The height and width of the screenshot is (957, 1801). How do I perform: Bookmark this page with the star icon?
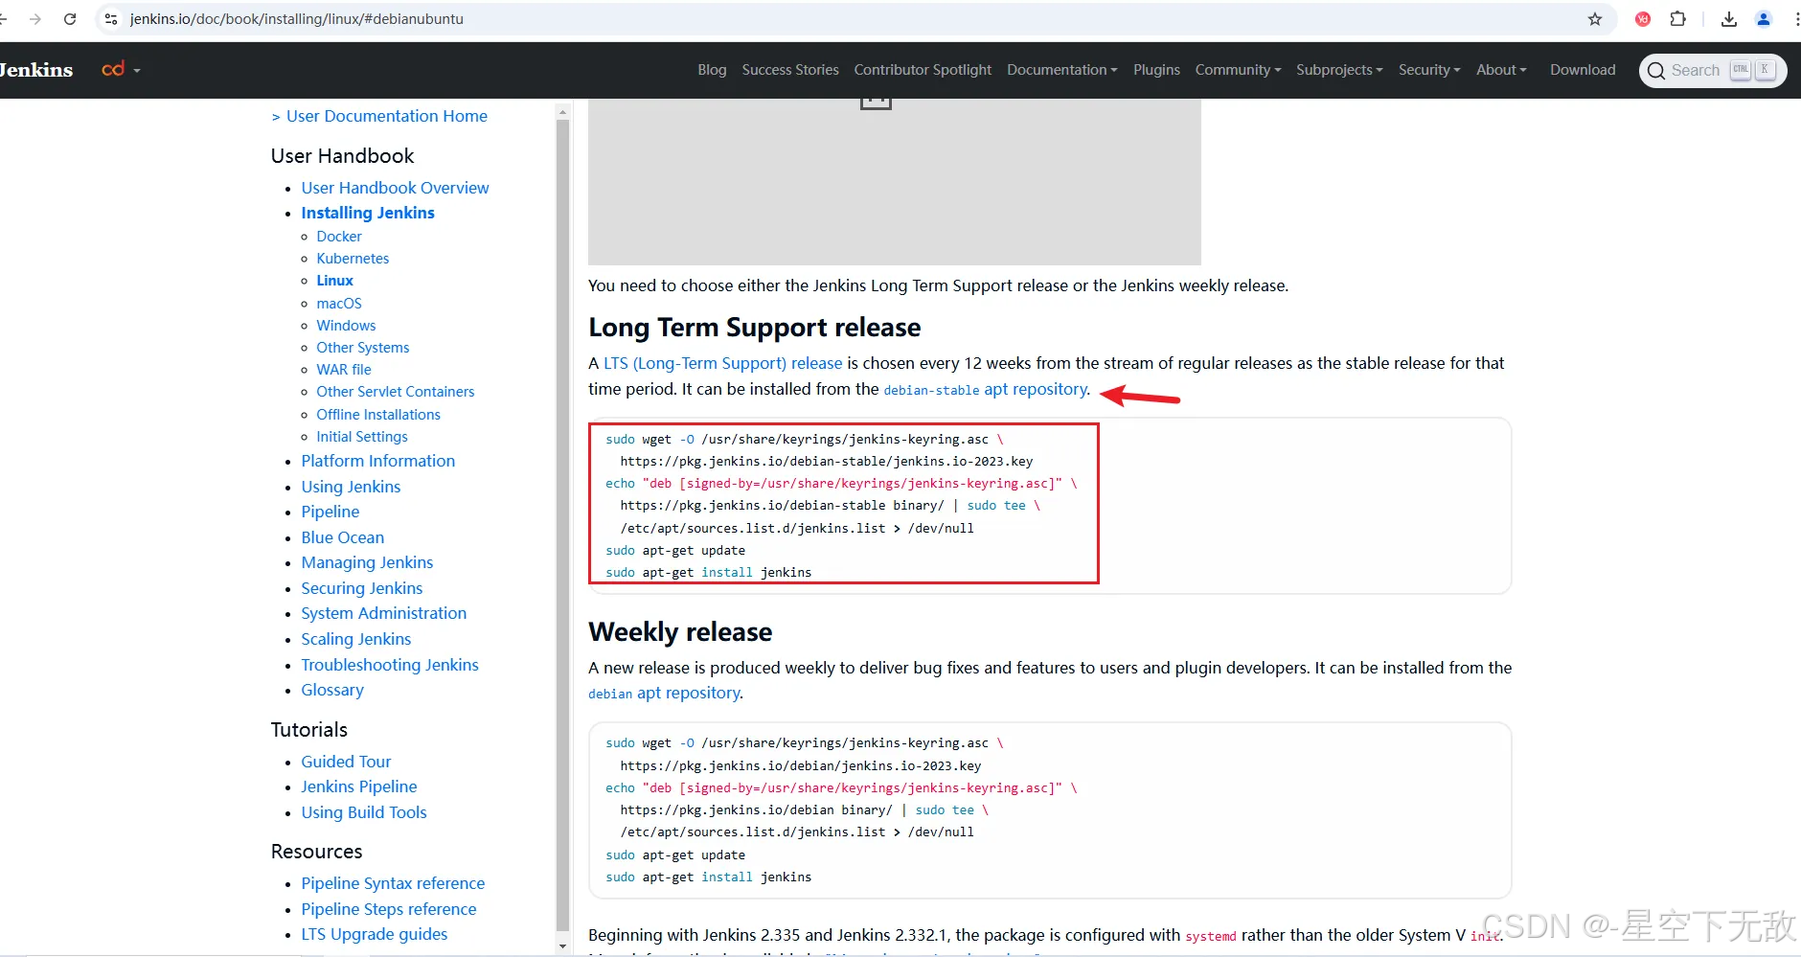[x=1595, y=19]
